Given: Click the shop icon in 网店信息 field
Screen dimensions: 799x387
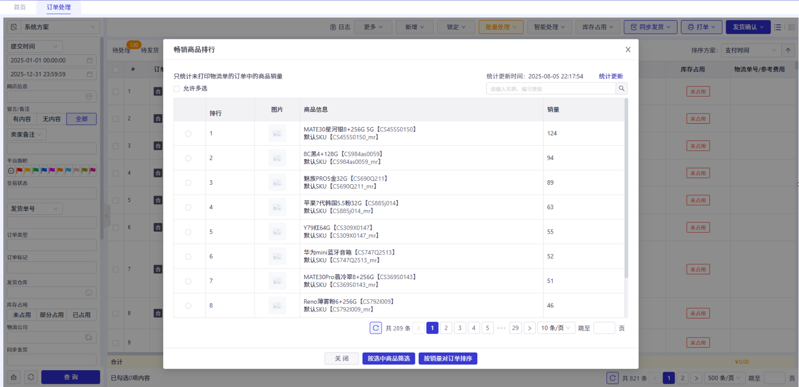Looking at the screenshot, I should click(x=89, y=96).
